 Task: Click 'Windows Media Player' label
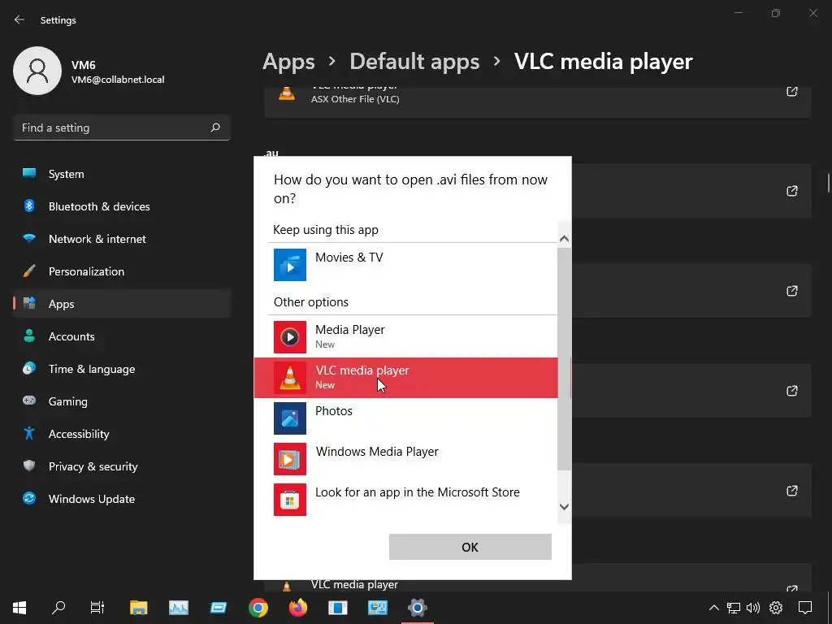tap(377, 452)
